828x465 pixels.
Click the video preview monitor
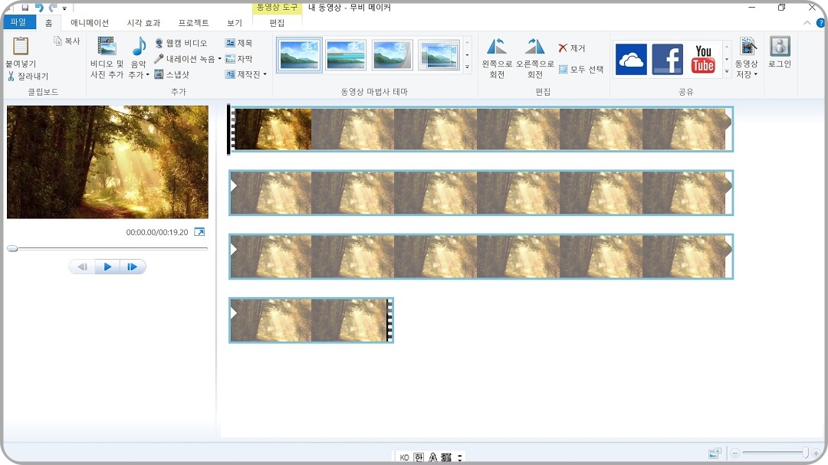(x=108, y=162)
